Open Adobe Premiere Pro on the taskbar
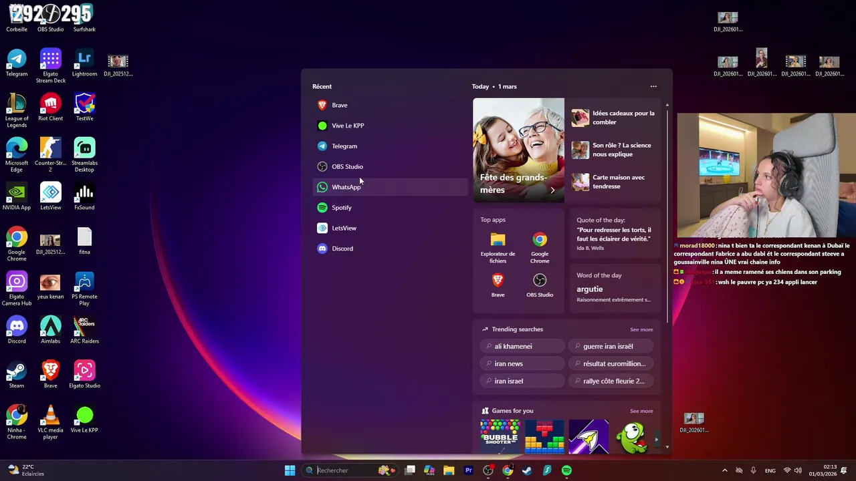 [x=468, y=470]
